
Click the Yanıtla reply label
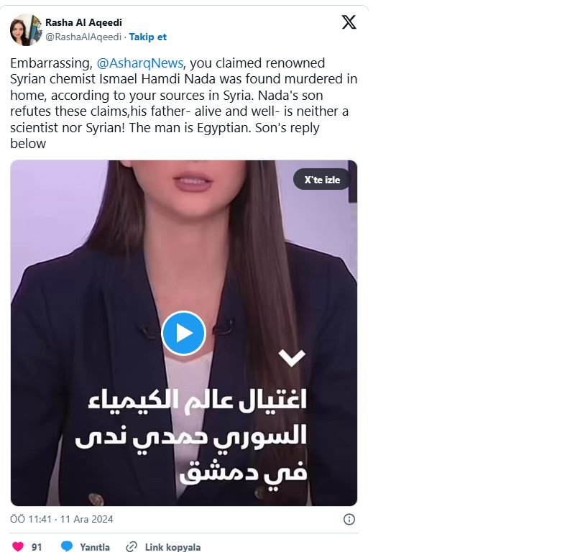click(x=95, y=547)
